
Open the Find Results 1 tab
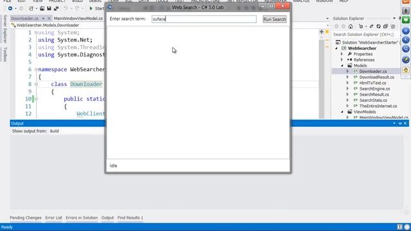coord(130,218)
